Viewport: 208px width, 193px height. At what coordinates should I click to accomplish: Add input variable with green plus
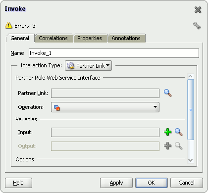[x=168, y=132]
